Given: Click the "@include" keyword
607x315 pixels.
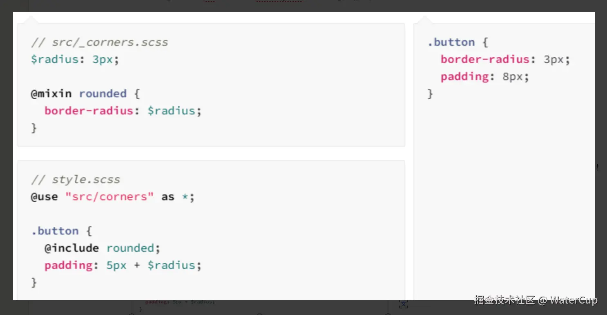Looking at the screenshot, I should click(71, 248).
